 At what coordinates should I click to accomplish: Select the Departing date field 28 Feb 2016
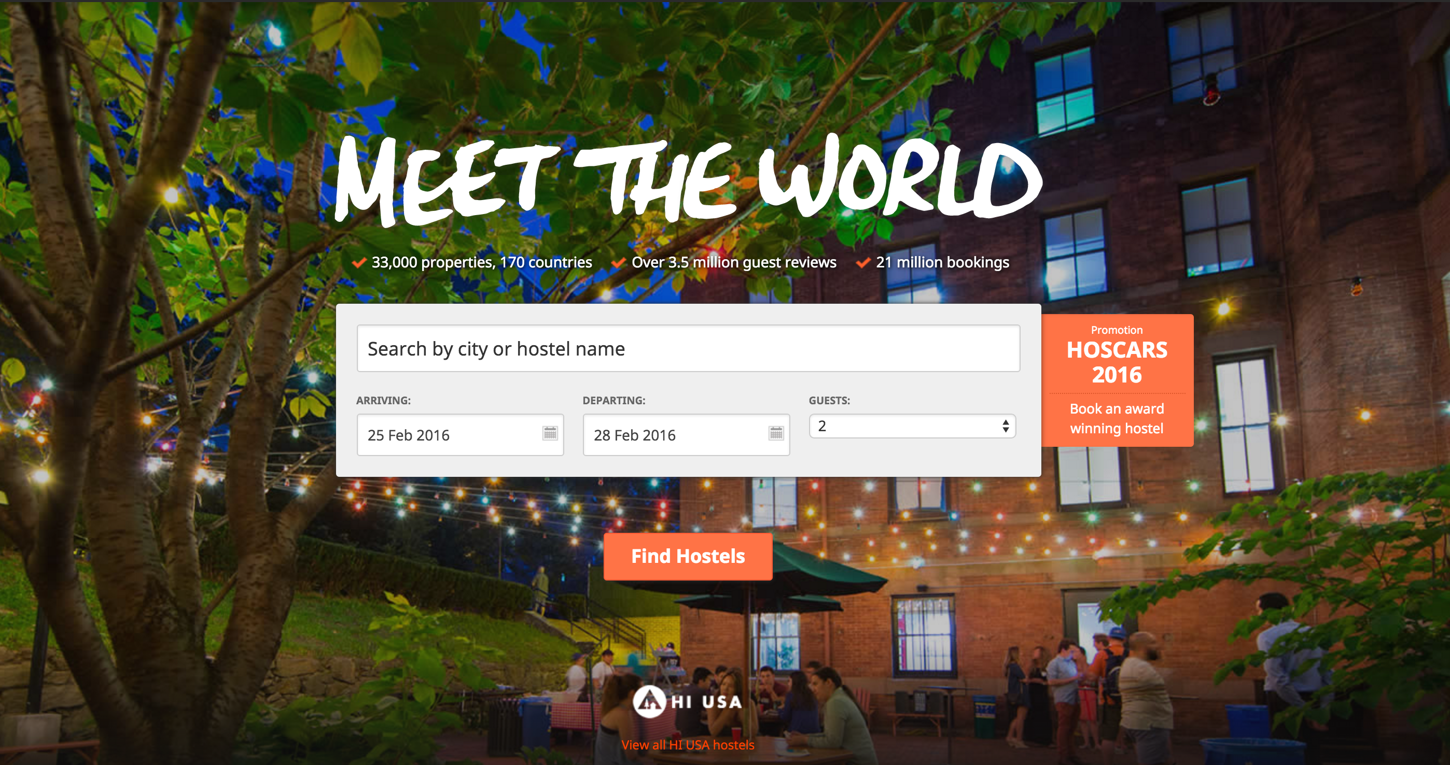click(686, 435)
